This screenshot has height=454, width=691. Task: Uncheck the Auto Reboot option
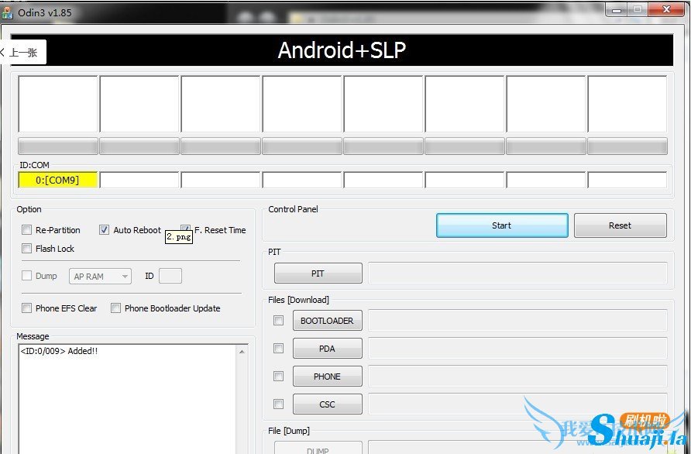(104, 229)
